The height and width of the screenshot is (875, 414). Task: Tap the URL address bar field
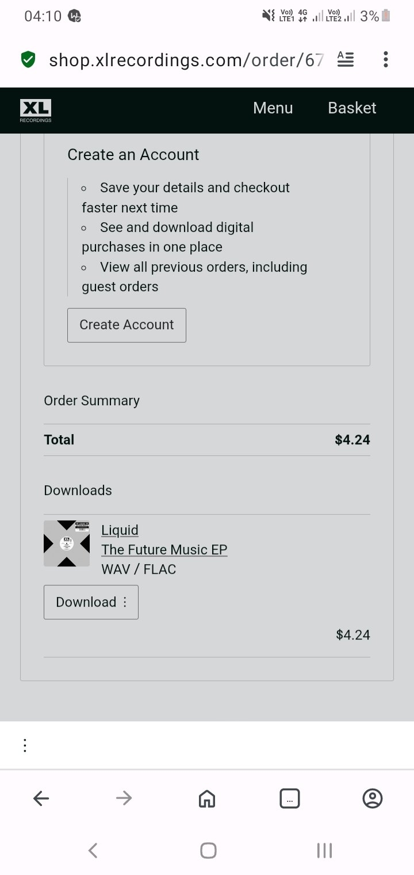tap(186, 59)
